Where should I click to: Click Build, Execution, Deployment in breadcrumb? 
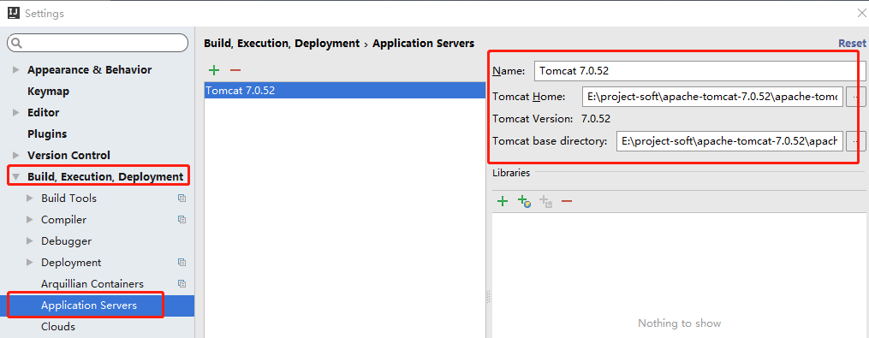(282, 44)
